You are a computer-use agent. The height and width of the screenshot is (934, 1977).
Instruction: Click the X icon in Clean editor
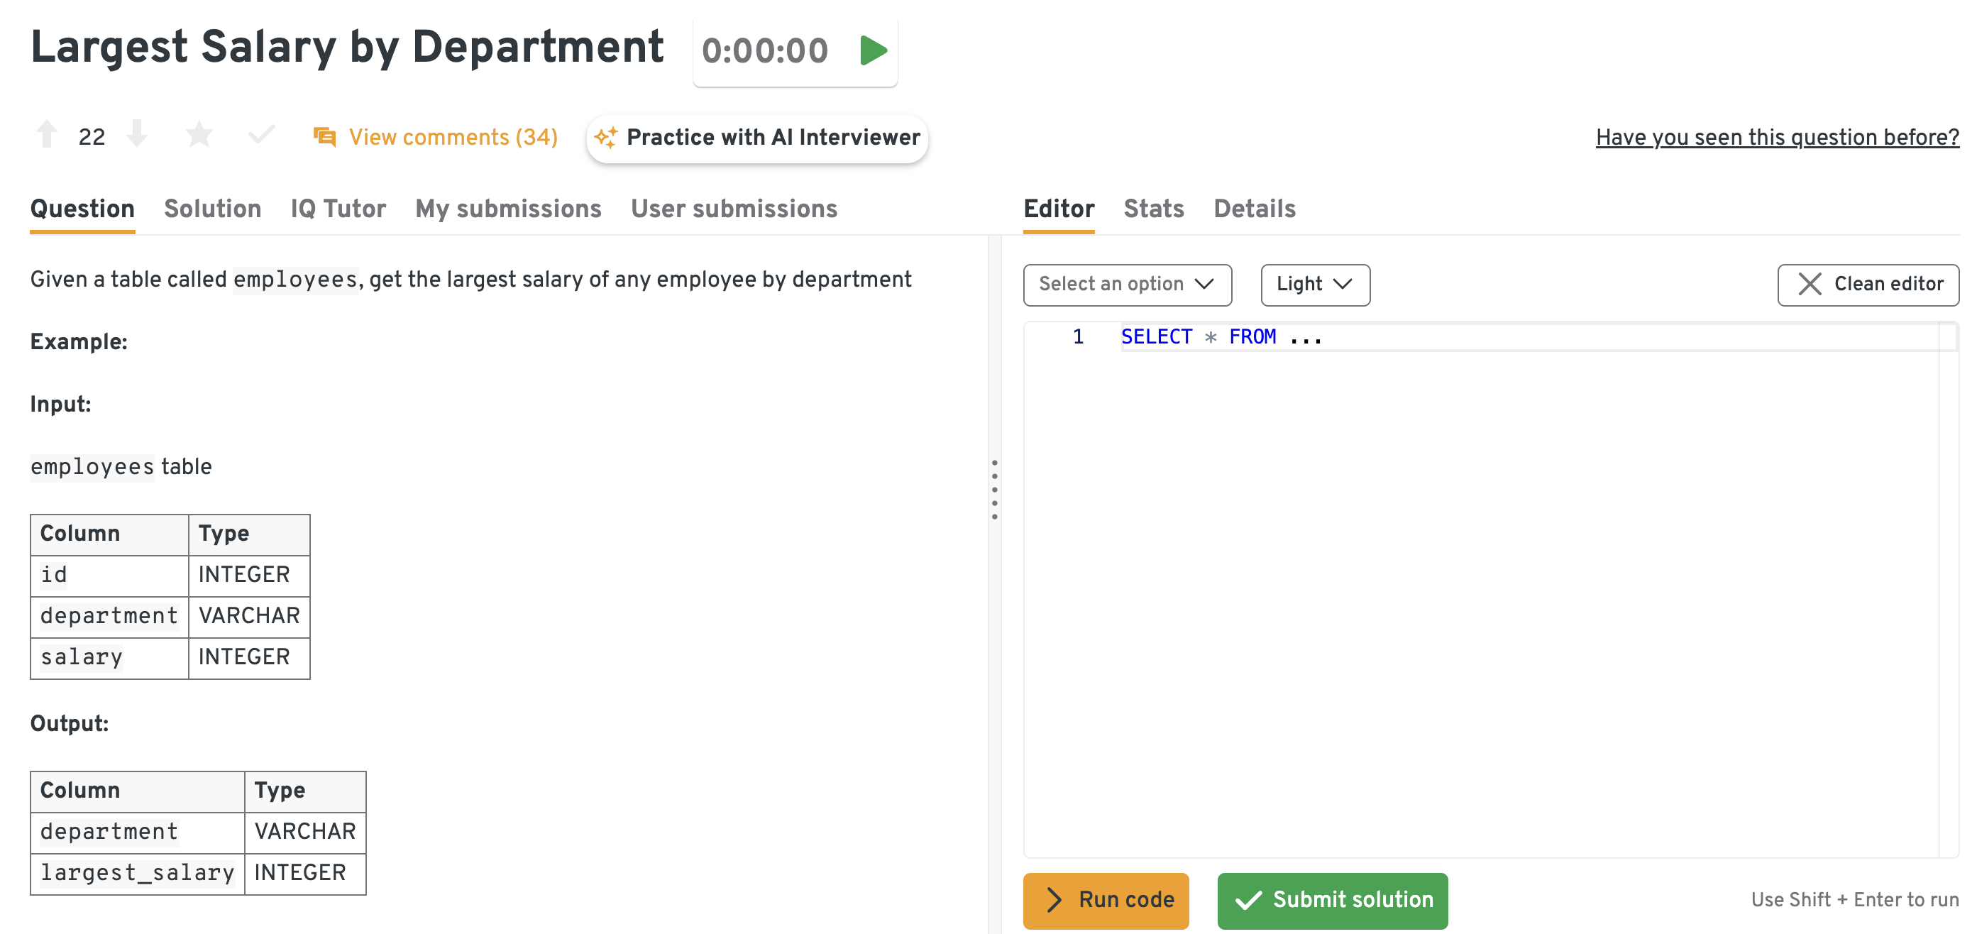point(1809,284)
